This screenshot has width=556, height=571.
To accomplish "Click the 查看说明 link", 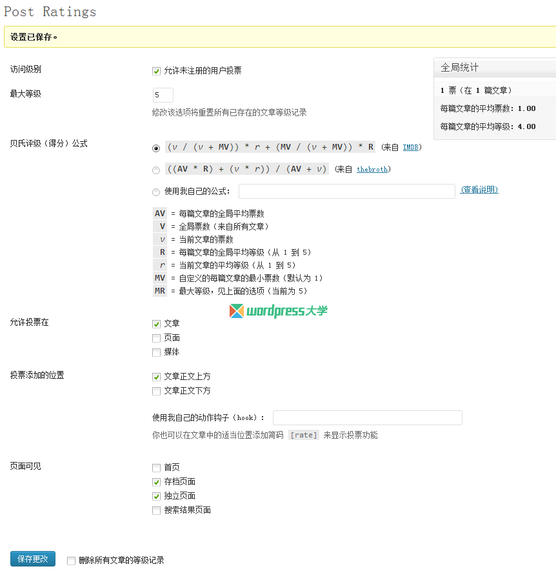I will coord(479,190).
